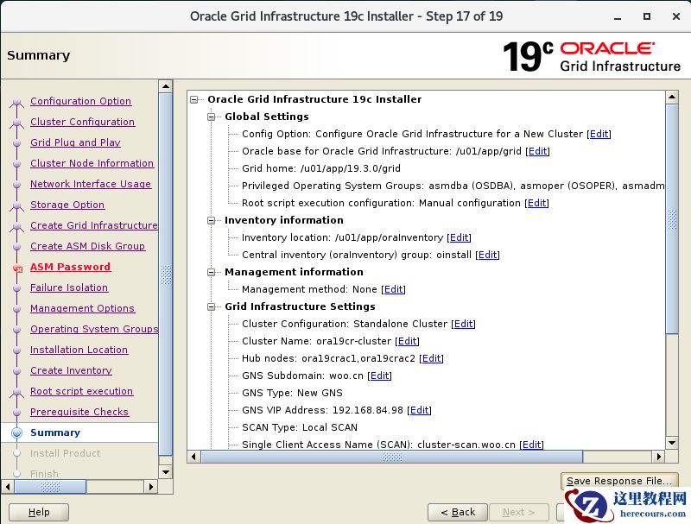
Task: Jump to Storage Option step
Action: click(67, 205)
